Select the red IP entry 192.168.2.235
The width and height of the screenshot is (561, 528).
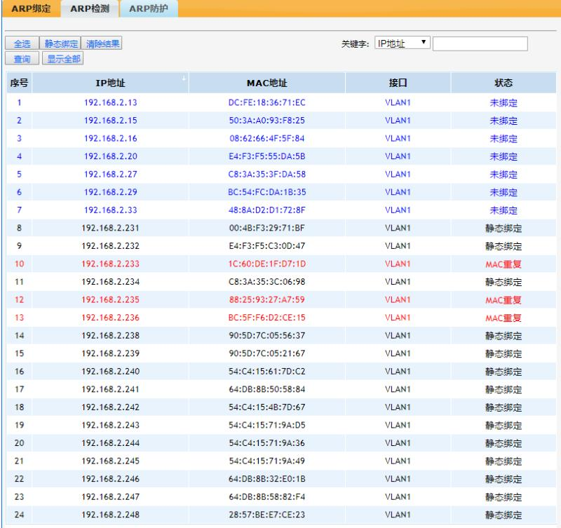pyautogui.click(x=110, y=300)
